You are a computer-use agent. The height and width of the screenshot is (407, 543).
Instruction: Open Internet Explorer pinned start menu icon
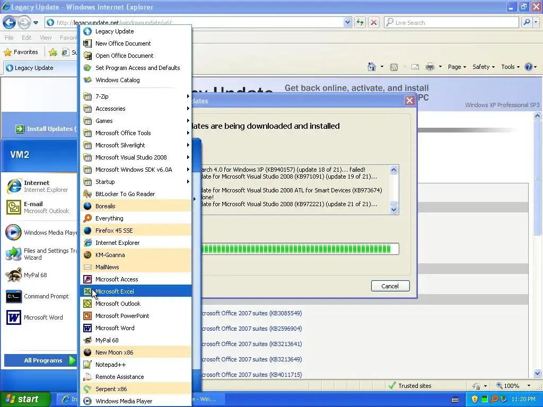[14, 186]
